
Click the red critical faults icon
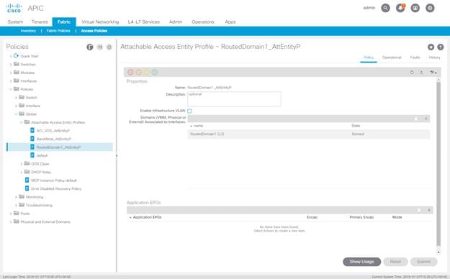[130, 72]
